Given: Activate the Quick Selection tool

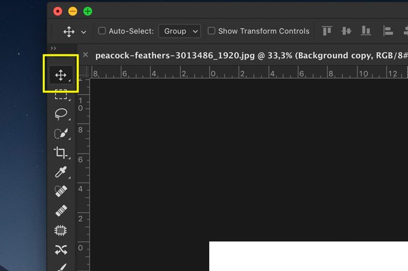Looking at the screenshot, I should [61, 134].
